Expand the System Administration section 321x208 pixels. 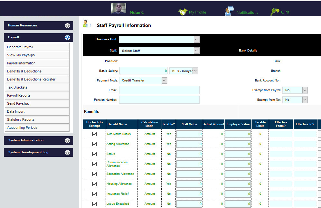click(67, 140)
